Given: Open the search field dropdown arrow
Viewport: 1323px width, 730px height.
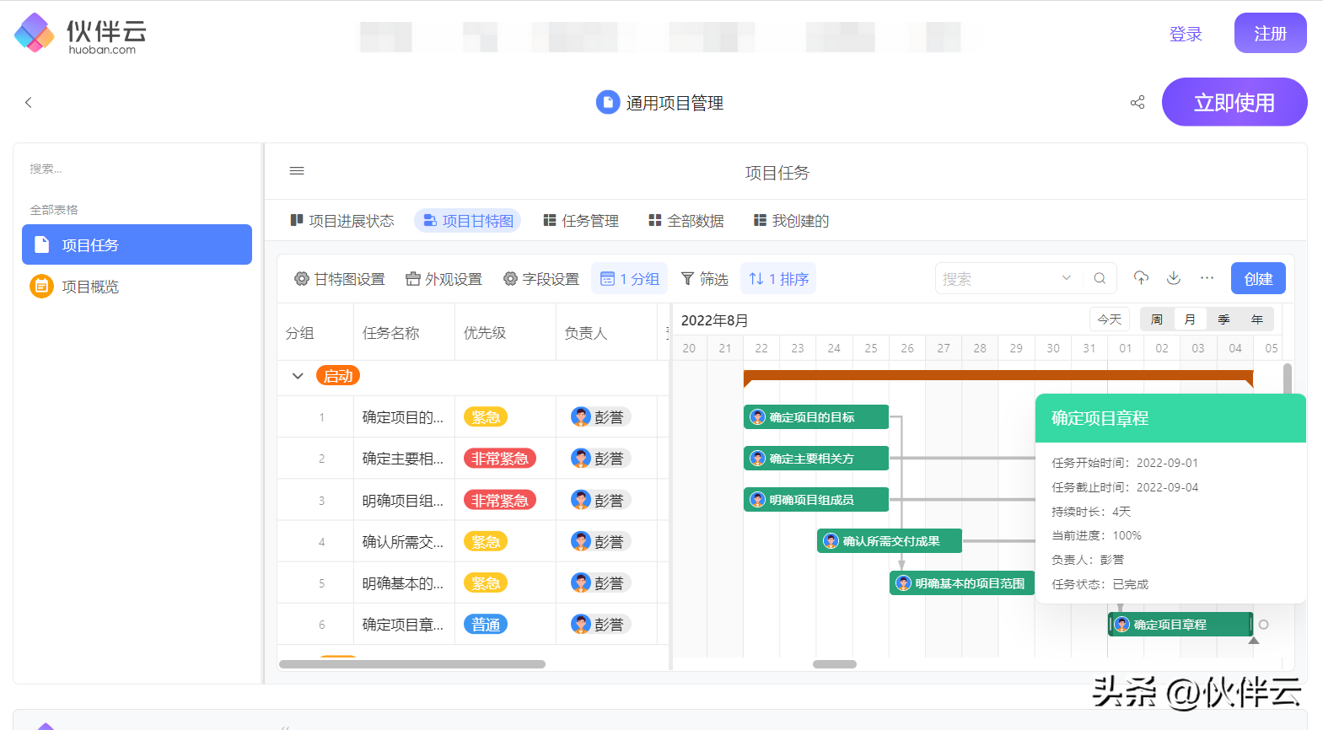Looking at the screenshot, I should 1067,278.
